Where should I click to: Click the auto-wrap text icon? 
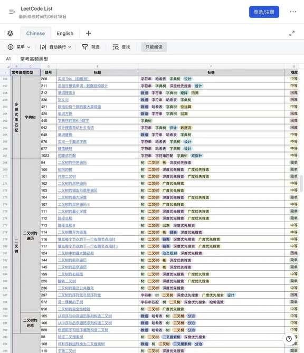pos(43,47)
